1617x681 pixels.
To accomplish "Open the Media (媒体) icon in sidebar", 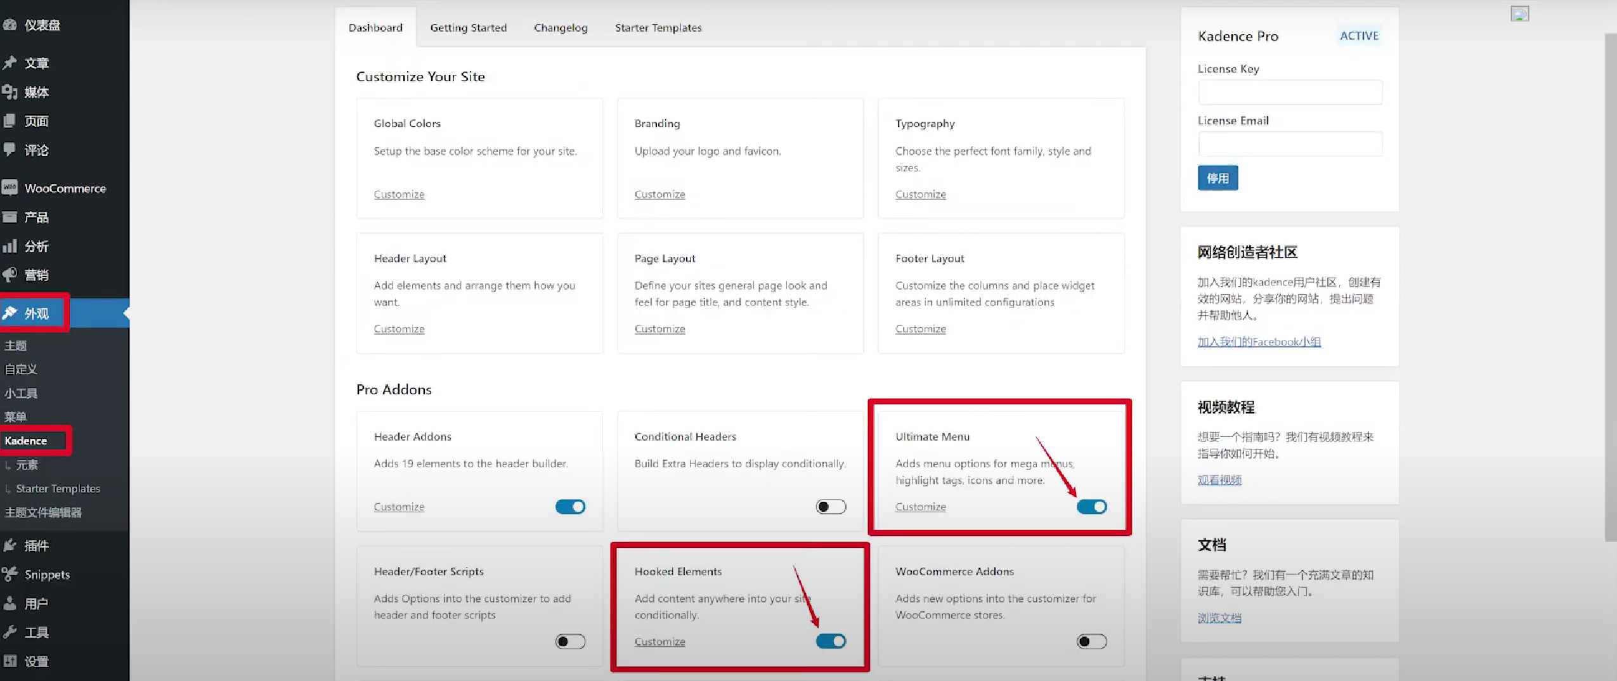I will [x=10, y=92].
